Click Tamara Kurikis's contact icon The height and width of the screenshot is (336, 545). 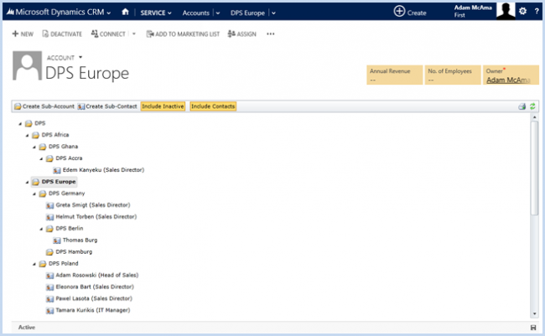click(49, 311)
